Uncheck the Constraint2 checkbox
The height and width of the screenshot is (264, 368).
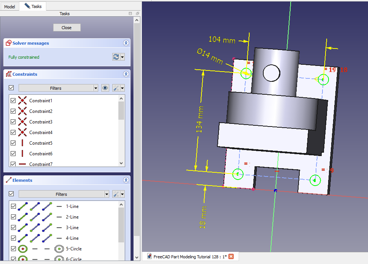pyautogui.click(x=13, y=111)
